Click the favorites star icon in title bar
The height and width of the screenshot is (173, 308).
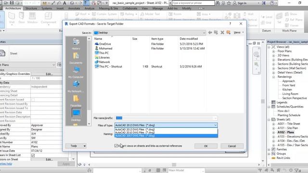[x=229, y=3]
